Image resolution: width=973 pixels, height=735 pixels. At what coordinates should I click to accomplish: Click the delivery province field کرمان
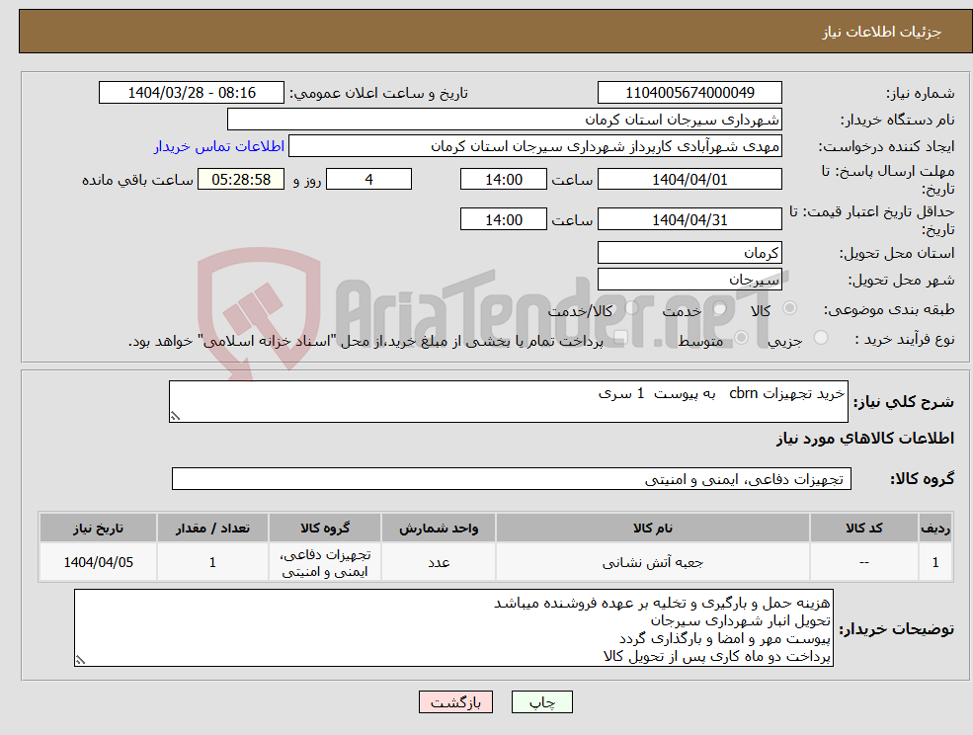[689, 252]
